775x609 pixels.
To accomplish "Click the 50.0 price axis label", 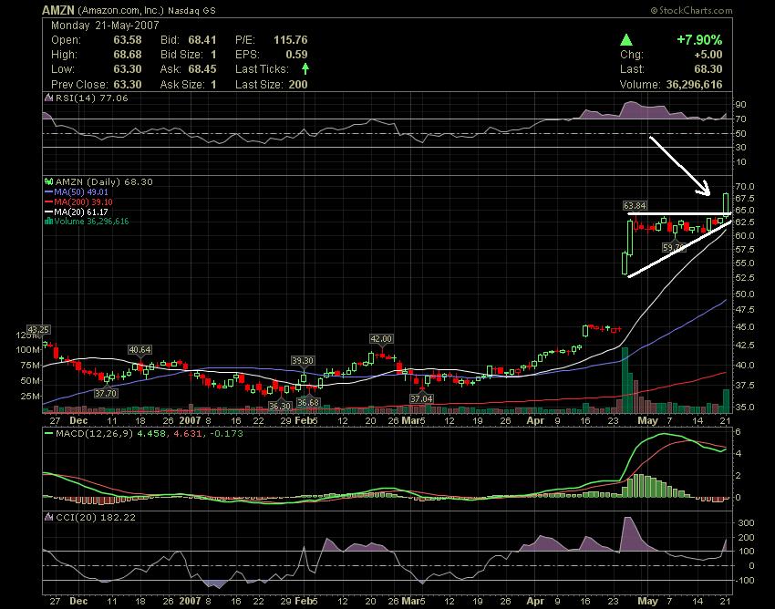I will tap(744, 294).
